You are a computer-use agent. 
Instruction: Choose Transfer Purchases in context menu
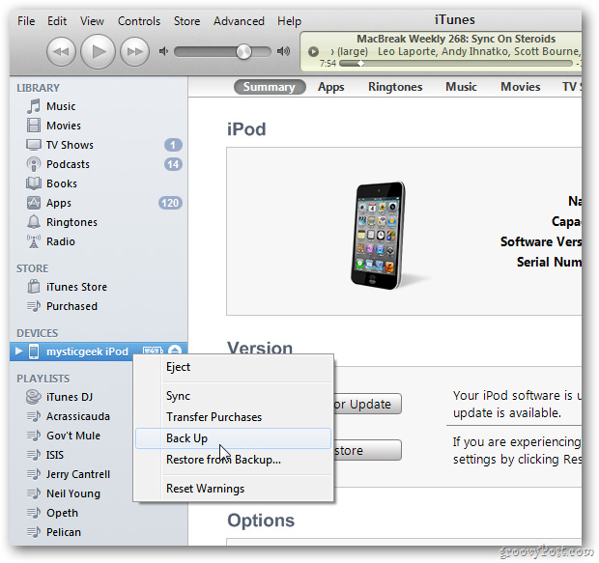(x=233, y=417)
